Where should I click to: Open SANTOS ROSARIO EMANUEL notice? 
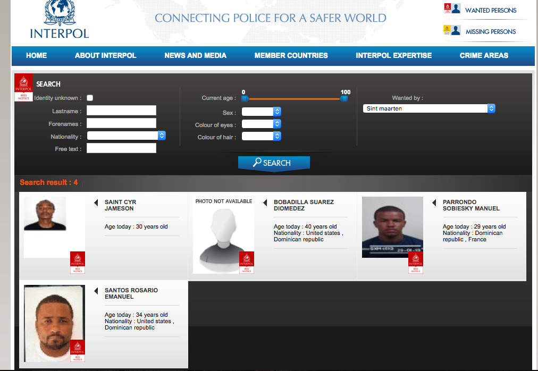(x=131, y=293)
